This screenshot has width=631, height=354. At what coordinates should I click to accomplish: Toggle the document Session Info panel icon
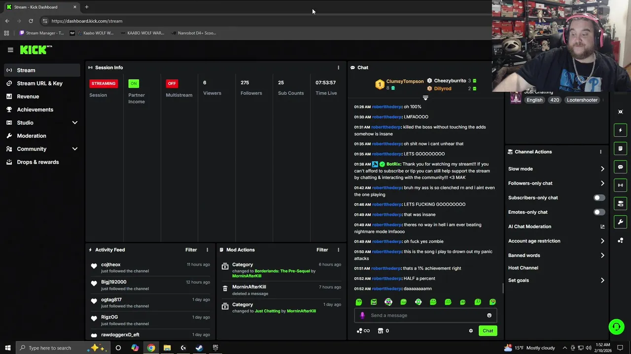[x=621, y=148]
